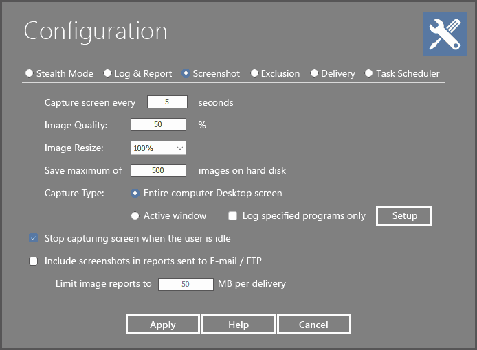Open the Log & Report section
This screenshot has width=477, height=350.
(108, 73)
